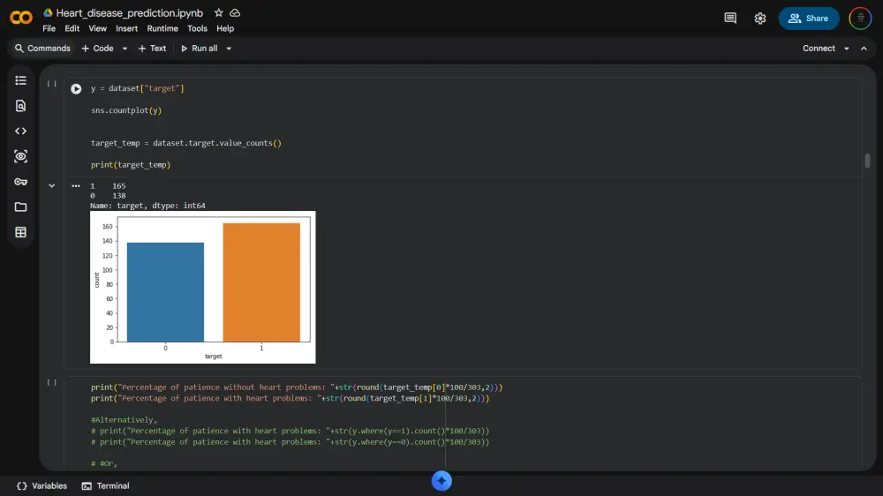Open the Files folder sidebar icon
This screenshot has width=883, height=496.
(21, 207)
